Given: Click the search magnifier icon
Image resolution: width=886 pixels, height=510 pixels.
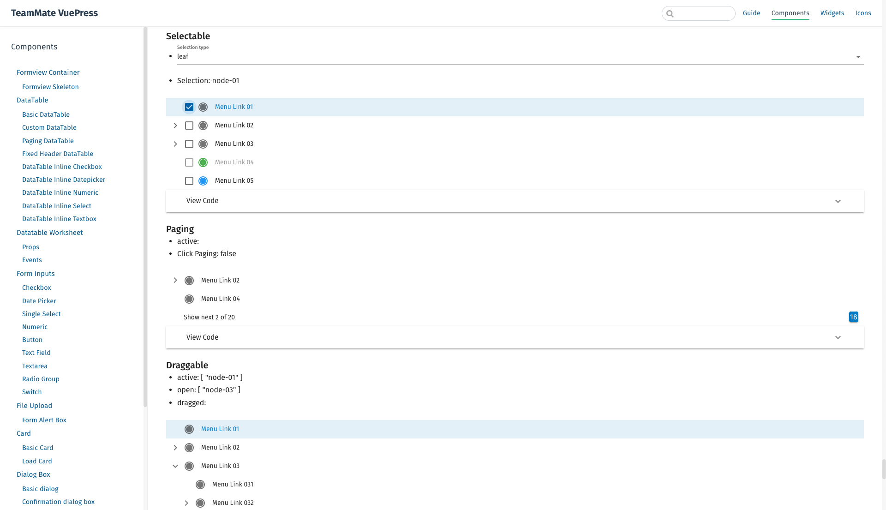Looking at the screenshot, I should click(x=670, y=14).
